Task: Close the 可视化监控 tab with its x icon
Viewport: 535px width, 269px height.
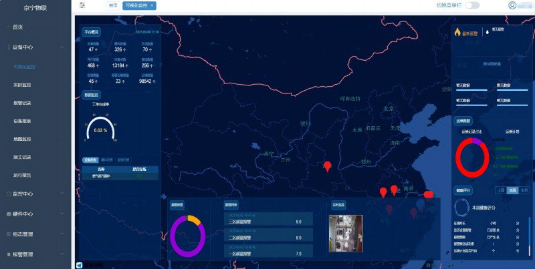Action: (x=152, y=5)
